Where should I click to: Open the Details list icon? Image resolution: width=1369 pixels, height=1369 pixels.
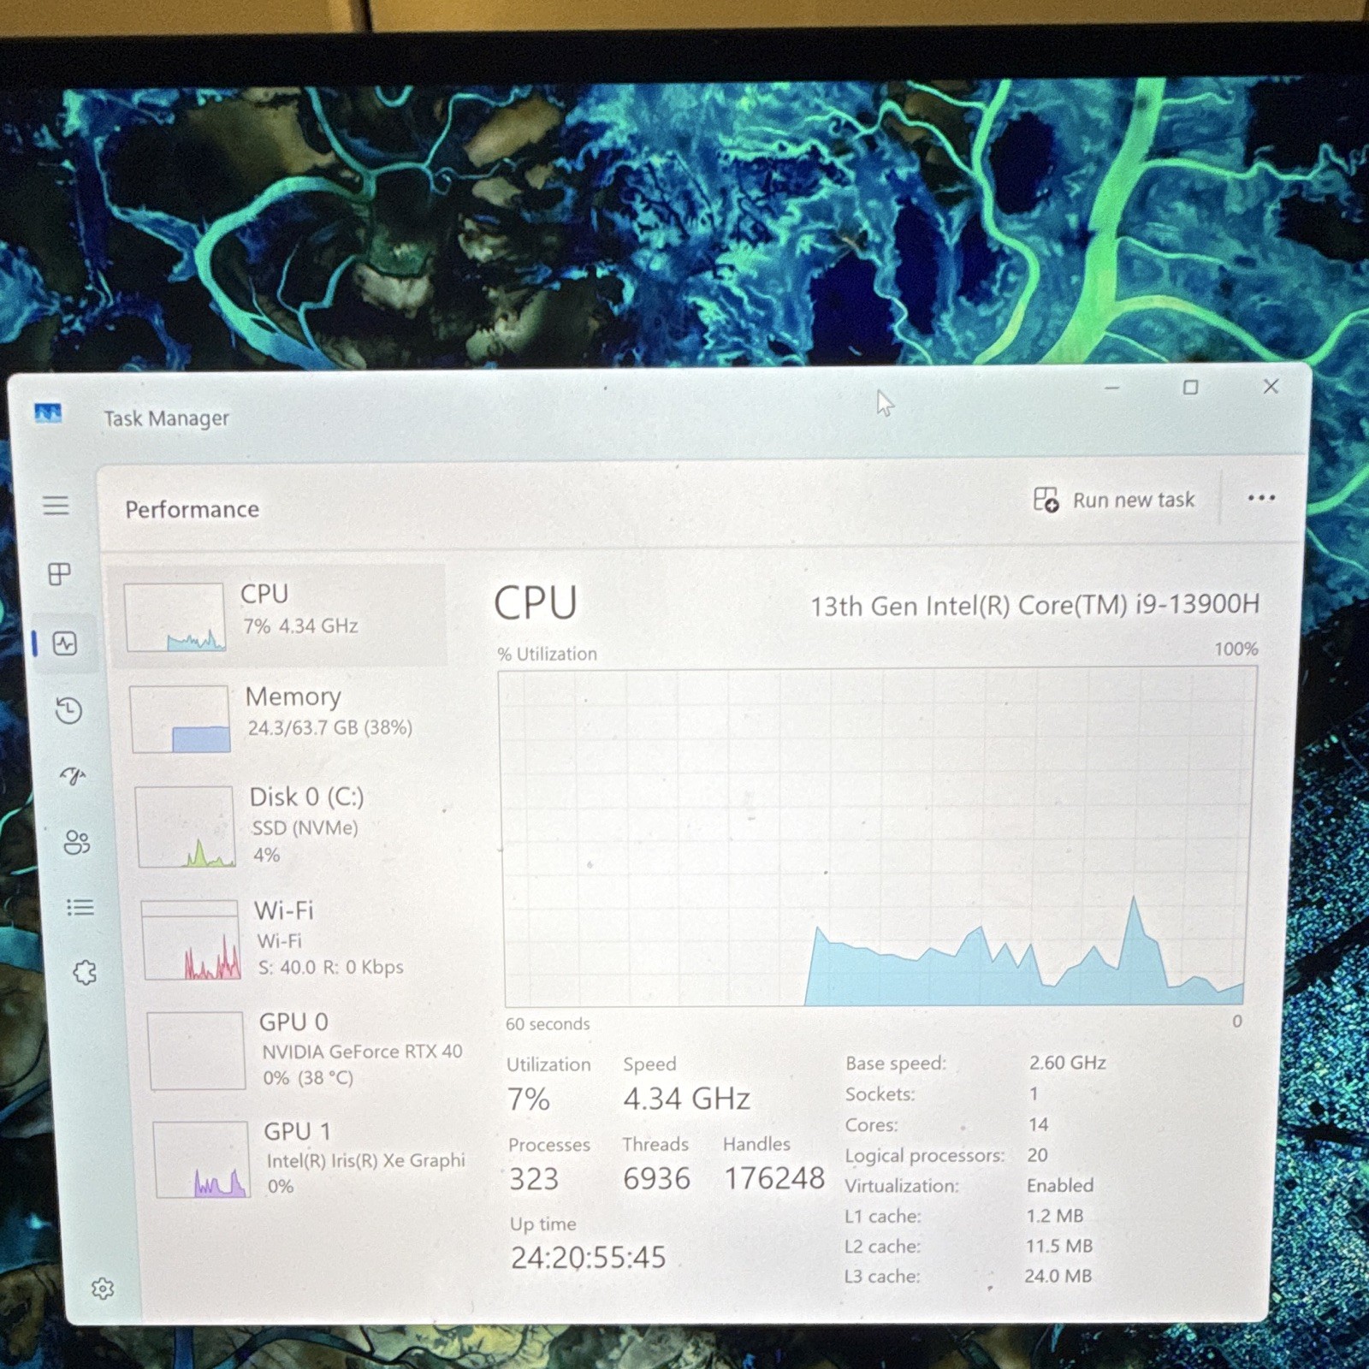pos(80,907)
